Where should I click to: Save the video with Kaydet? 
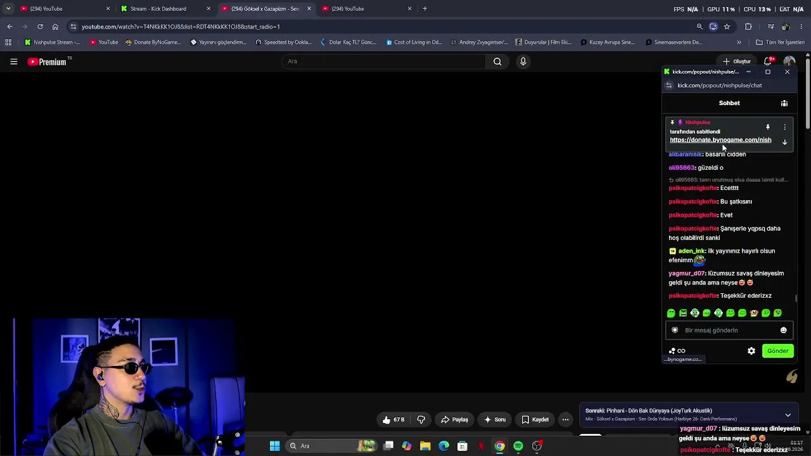coord(535,419)
